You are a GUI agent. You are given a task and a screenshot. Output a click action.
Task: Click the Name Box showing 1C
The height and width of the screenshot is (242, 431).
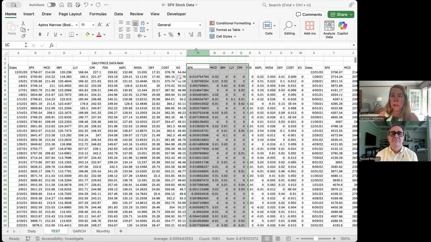pos(15,45)
